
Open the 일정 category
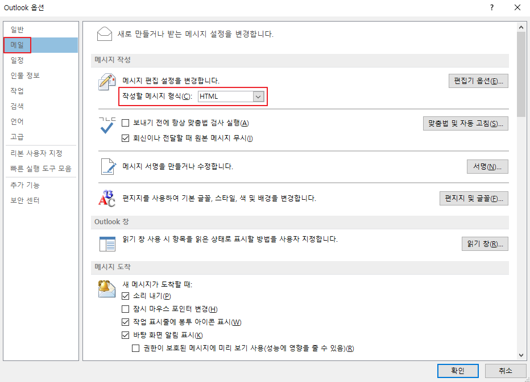[41, 60]
